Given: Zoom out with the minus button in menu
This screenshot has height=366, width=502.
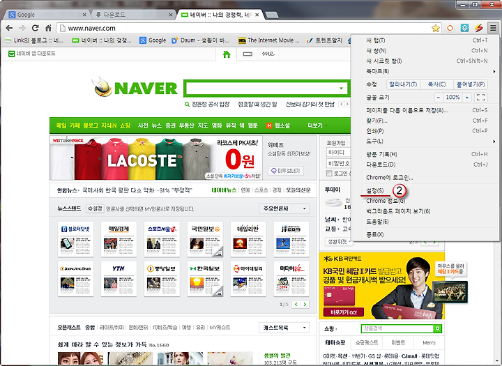Looking at the screenshot, I should (439, 98).
